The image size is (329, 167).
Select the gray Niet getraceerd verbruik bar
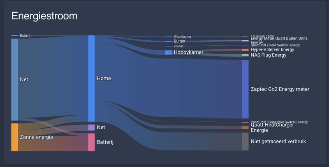tap(245, 141)
